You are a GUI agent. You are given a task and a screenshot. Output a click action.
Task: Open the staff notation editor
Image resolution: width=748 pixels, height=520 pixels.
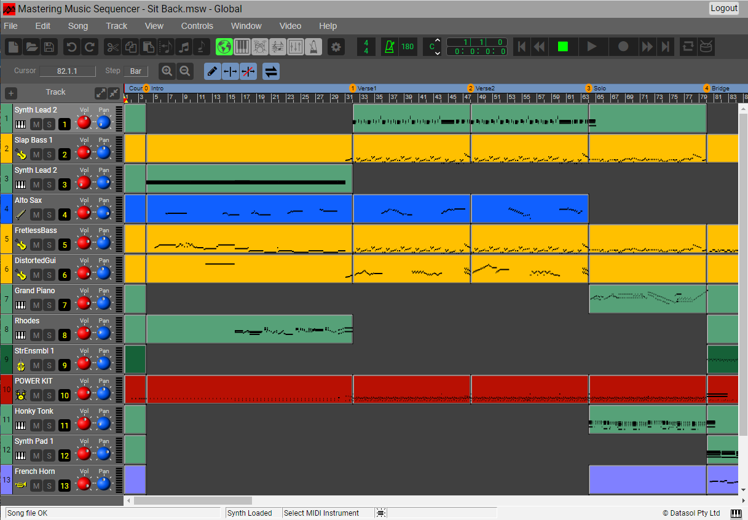[x=278, y=47]
